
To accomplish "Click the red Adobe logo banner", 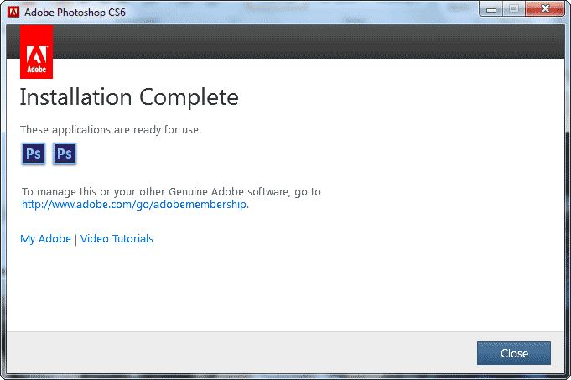I will [x=36, y=52].
